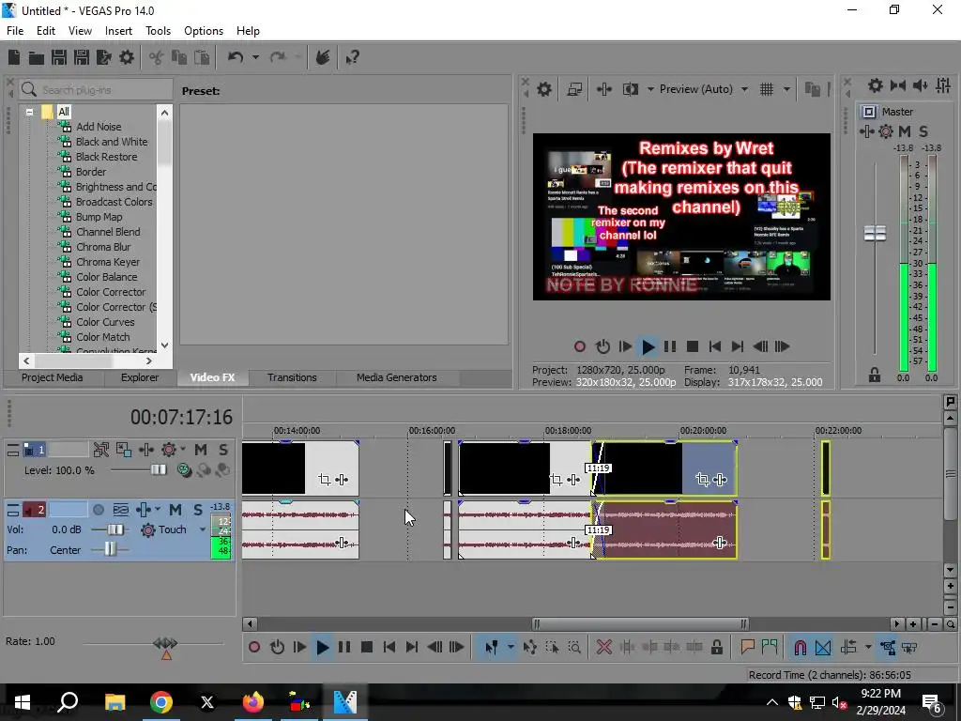Select the Bump Map plug-in
961x721 pixels.
99,217
